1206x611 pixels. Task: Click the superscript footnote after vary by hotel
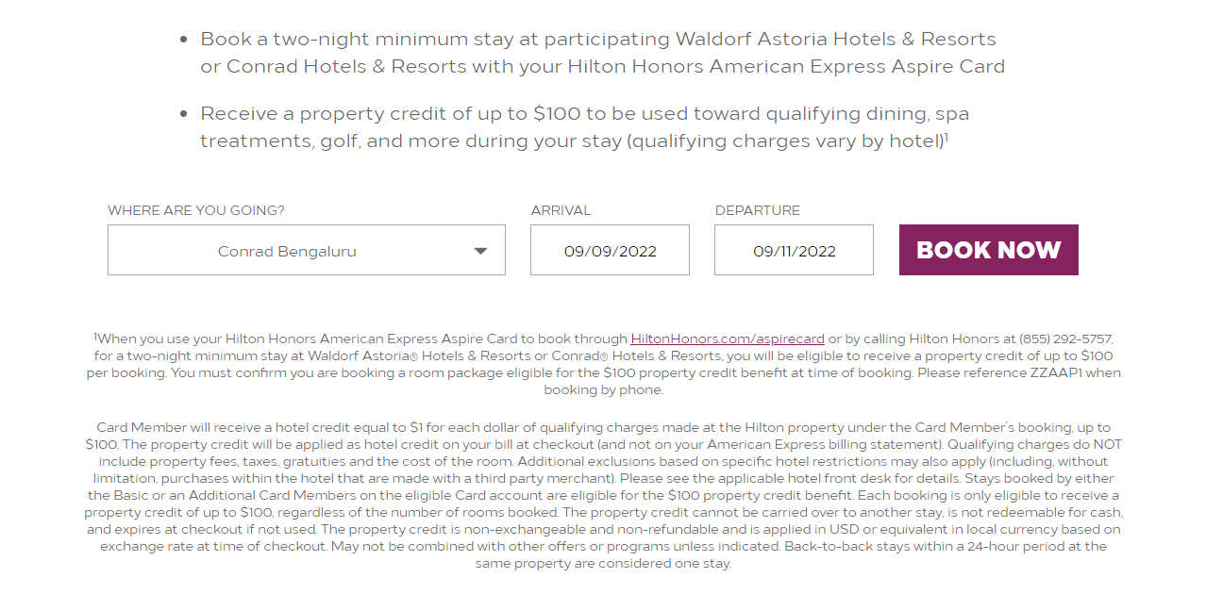(946, 136)
